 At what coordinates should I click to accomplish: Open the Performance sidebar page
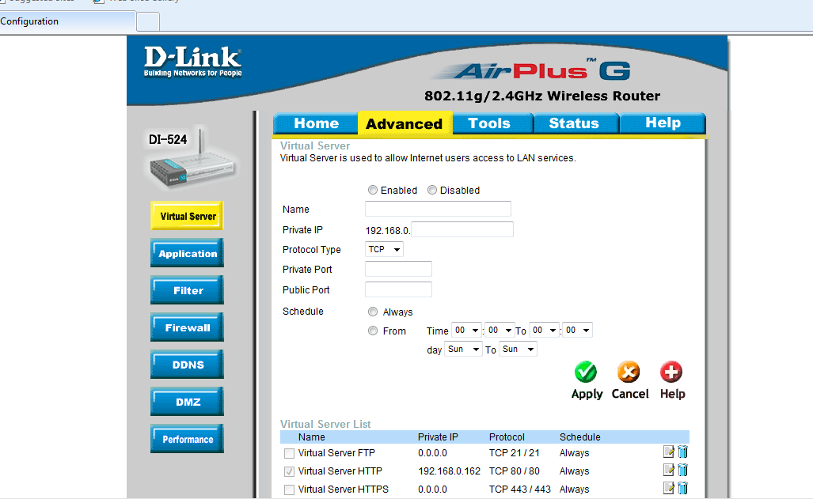[x=187, y=439]
